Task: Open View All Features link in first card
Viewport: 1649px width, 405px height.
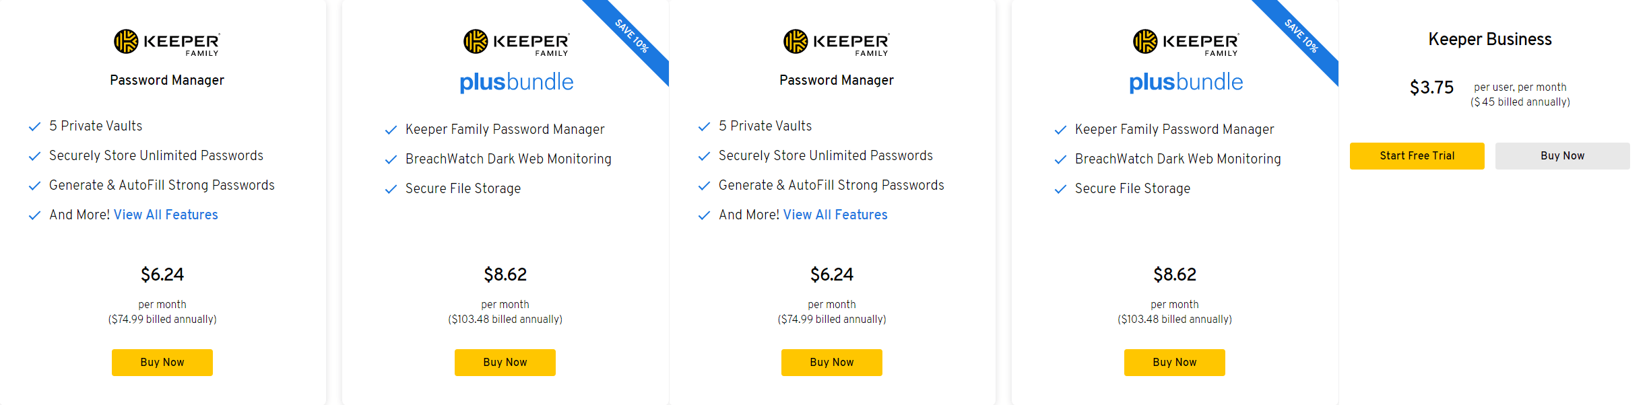Action: coord(166,215)
